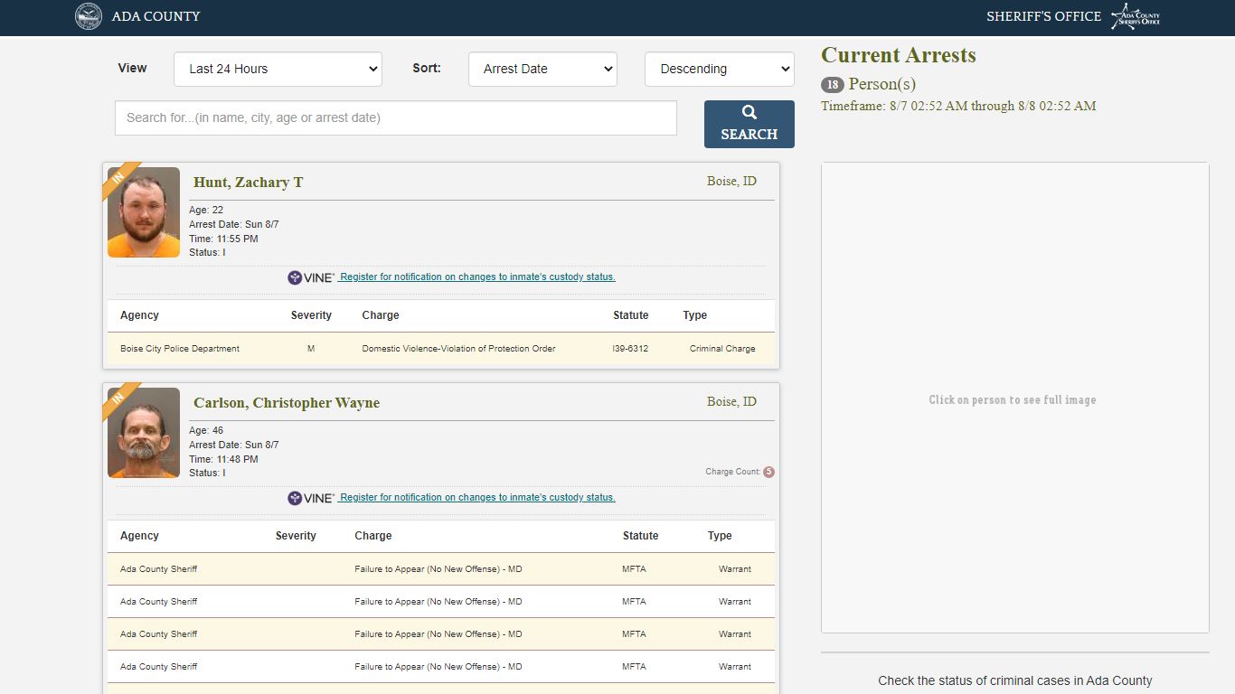Screen dimensions: 1235x694
Task: Open the View timeframe dropdown
Action: click(x=278, y=69)
